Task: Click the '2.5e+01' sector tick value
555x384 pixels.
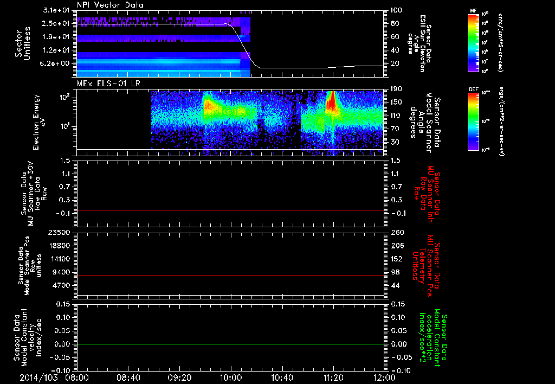Action: click(56, 23)
